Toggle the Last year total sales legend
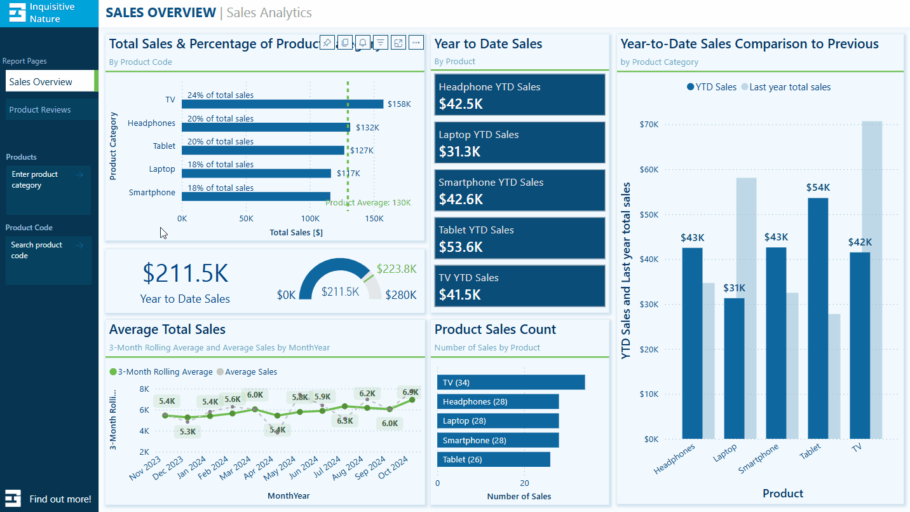Image resolution: width=910 pixels, height=512 pixels. click(x=790, y=87)
